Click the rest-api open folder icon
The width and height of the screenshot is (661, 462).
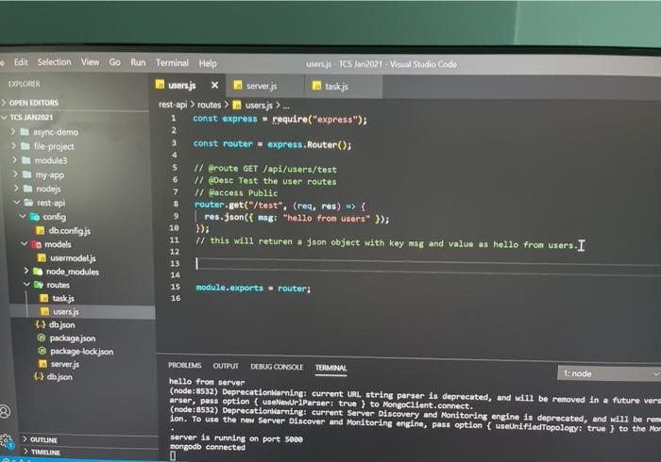point(29,203)
